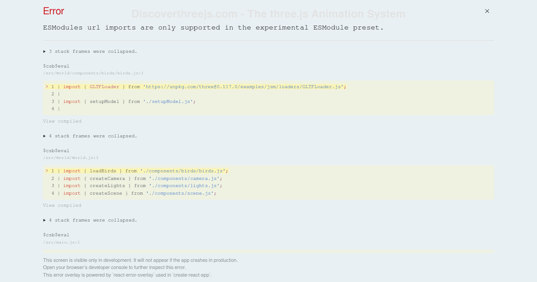Click the ESModules url imports error message
This screenshot has width=537, height=282.
coord(213,28)
